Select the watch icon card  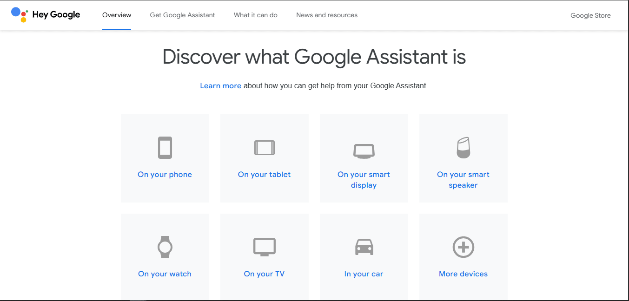(165, 247)
